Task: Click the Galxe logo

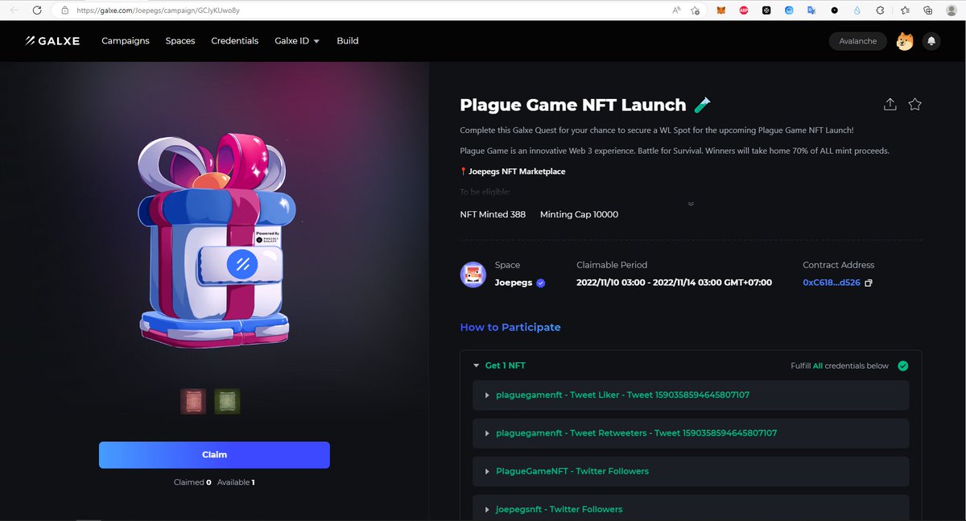Action: [52, 41]
